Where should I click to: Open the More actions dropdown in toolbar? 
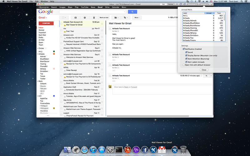pyautogui.click(x=137, y=18)
